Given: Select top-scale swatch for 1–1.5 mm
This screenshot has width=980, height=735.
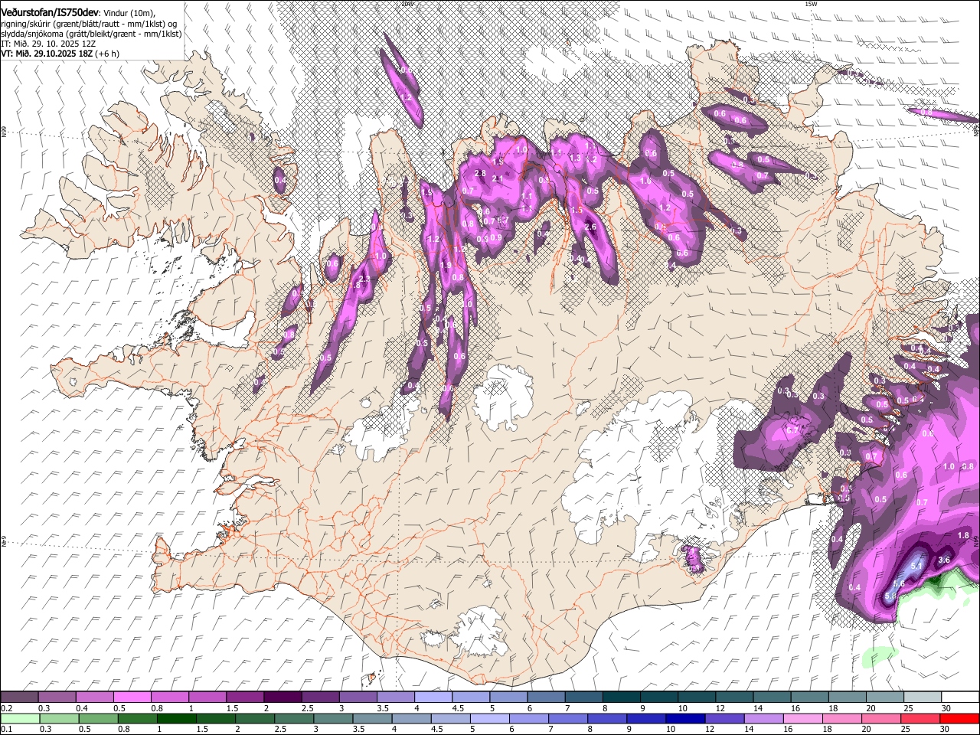Looking at the screenshot, I should pyautogui.click(x=207, y=697).
